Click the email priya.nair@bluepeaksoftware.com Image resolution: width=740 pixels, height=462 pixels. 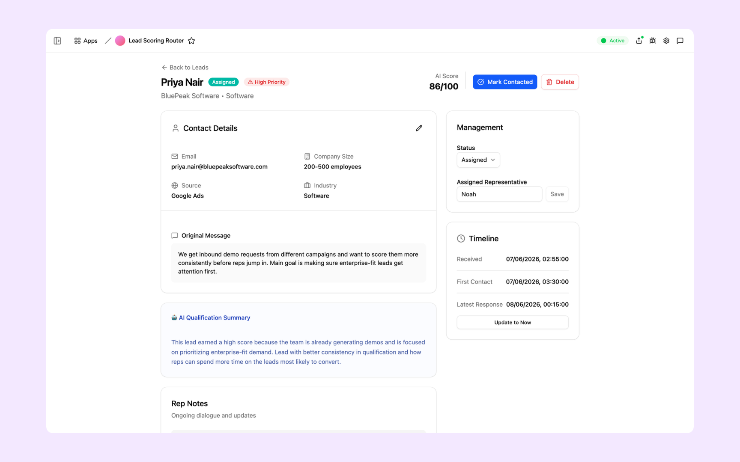click(x=219, y=167)
